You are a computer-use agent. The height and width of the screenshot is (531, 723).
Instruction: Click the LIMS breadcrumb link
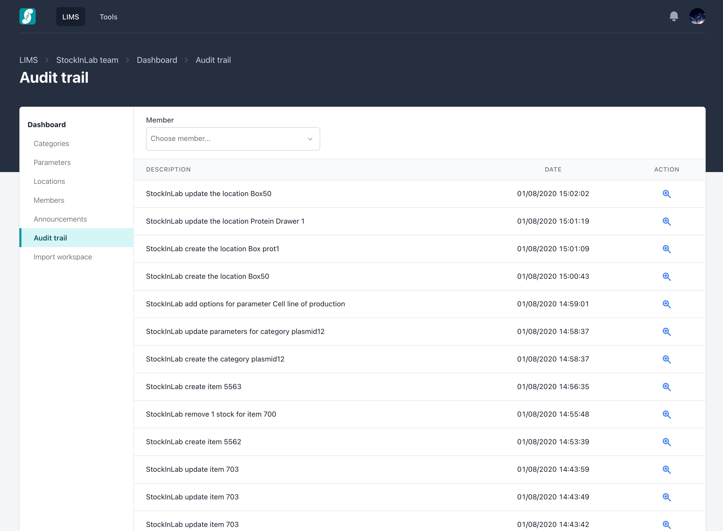tap(29, 60)
